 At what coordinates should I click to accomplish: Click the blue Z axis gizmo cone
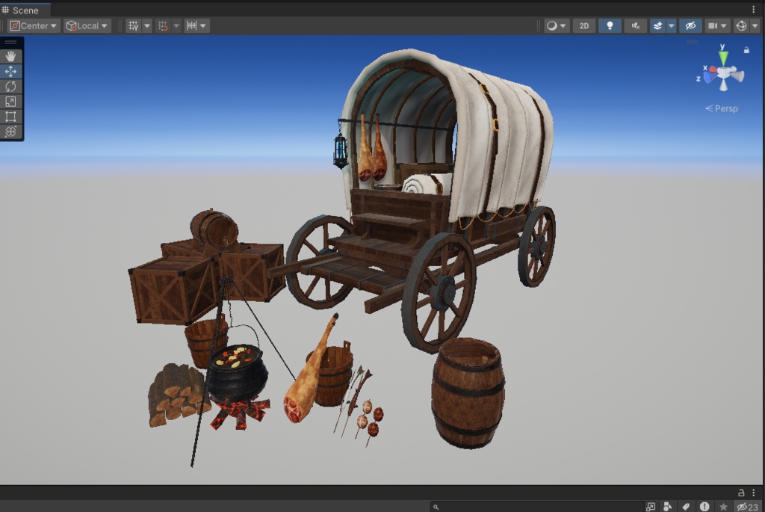708,78
